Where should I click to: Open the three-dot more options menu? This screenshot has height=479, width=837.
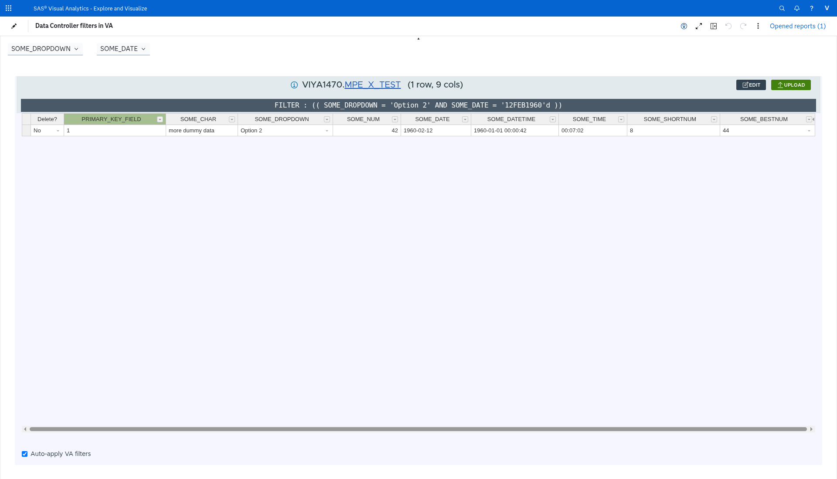pos(758,26)
